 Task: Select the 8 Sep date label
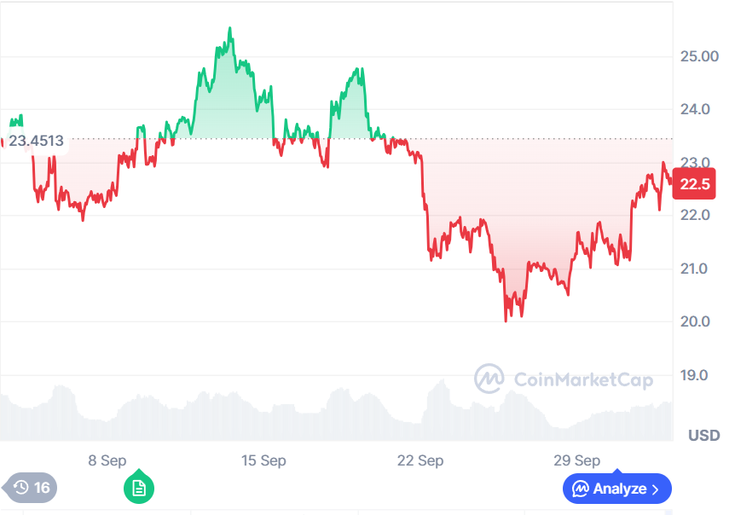[x=107, y=460]
